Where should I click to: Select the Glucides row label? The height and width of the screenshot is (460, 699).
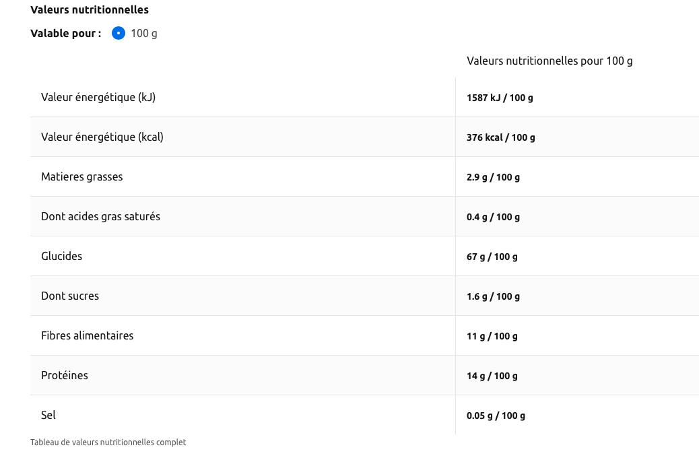pyautogui.click(x=62, y=256)
